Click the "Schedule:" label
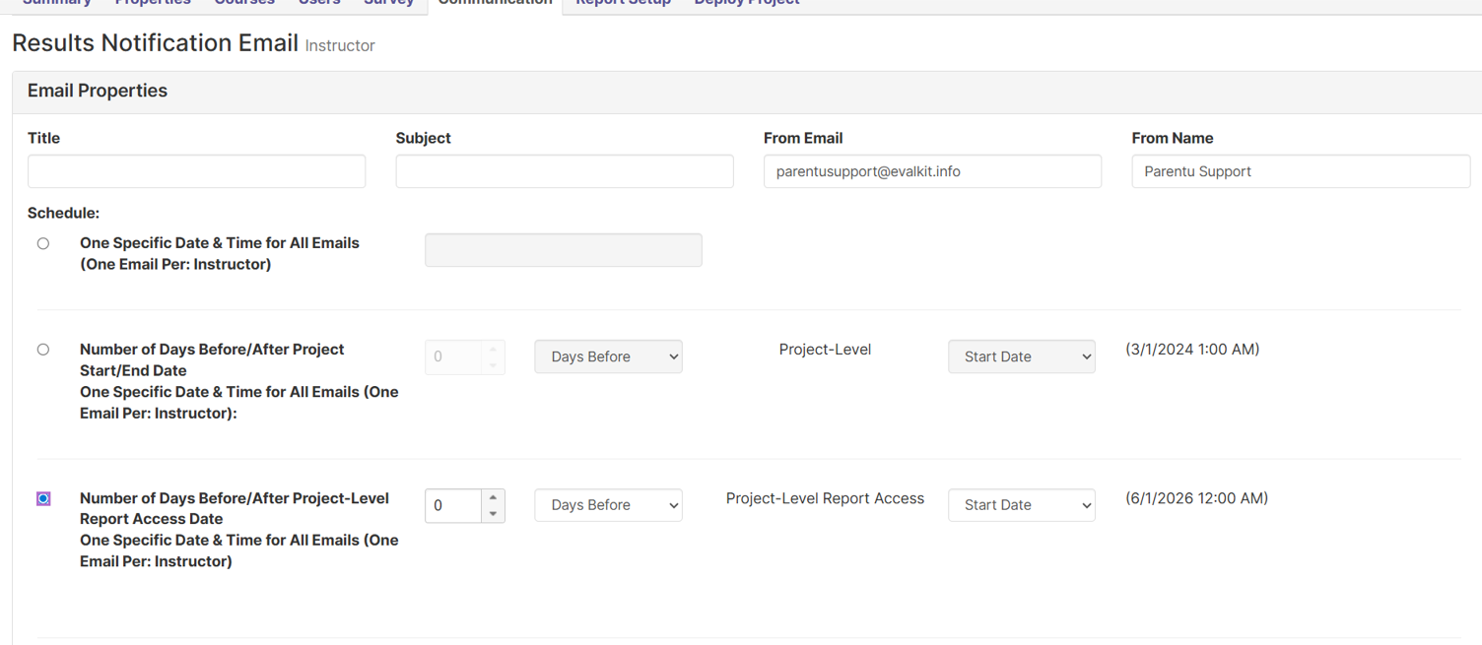This screenshot has height=645, width=1482. [63, 213]
